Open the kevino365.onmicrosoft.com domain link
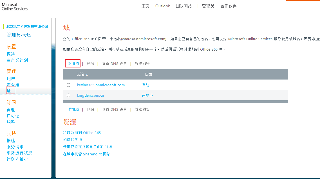 click(x=101, y=85)
